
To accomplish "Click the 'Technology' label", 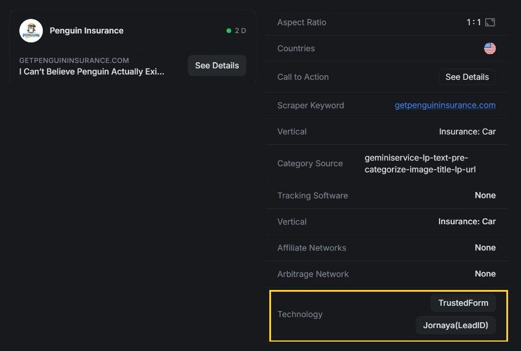I will coord(300,315).
